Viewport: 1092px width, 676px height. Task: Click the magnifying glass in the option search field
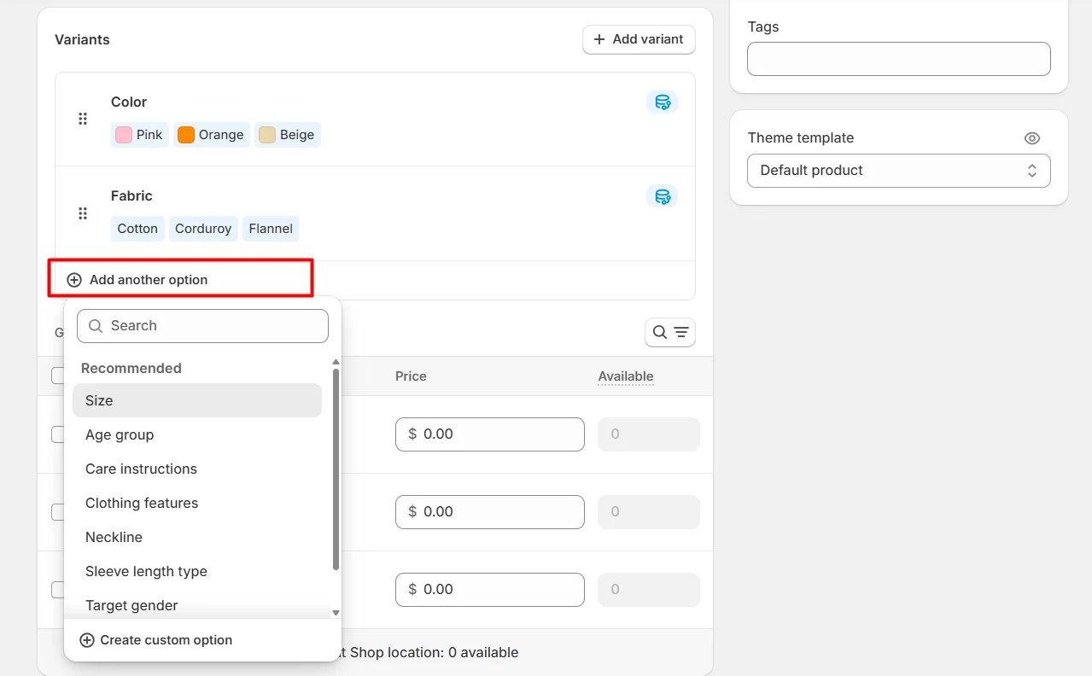95,325
